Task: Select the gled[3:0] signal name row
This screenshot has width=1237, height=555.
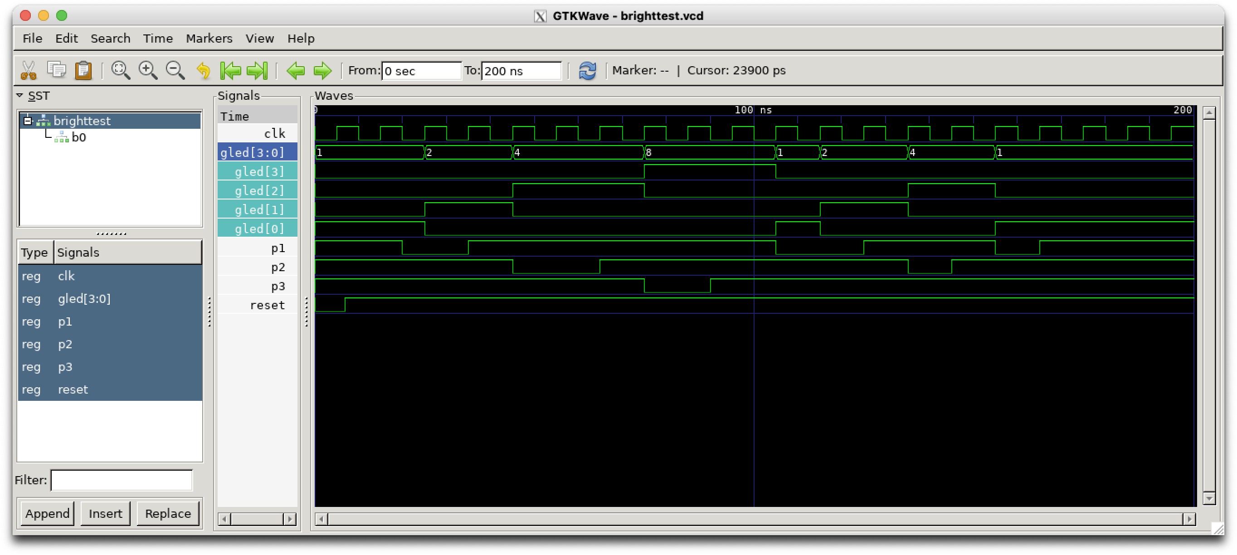Action: click(x=258, y=152)
